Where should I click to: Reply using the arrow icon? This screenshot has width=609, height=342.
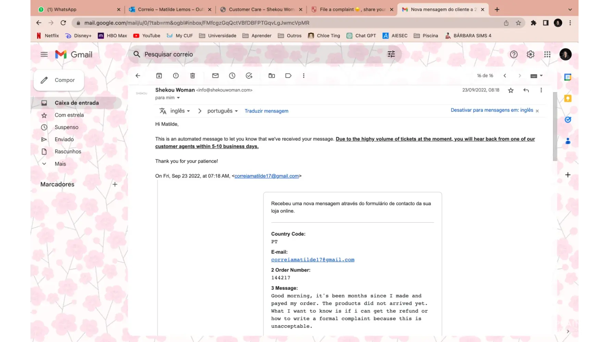(x=526, y=90)
